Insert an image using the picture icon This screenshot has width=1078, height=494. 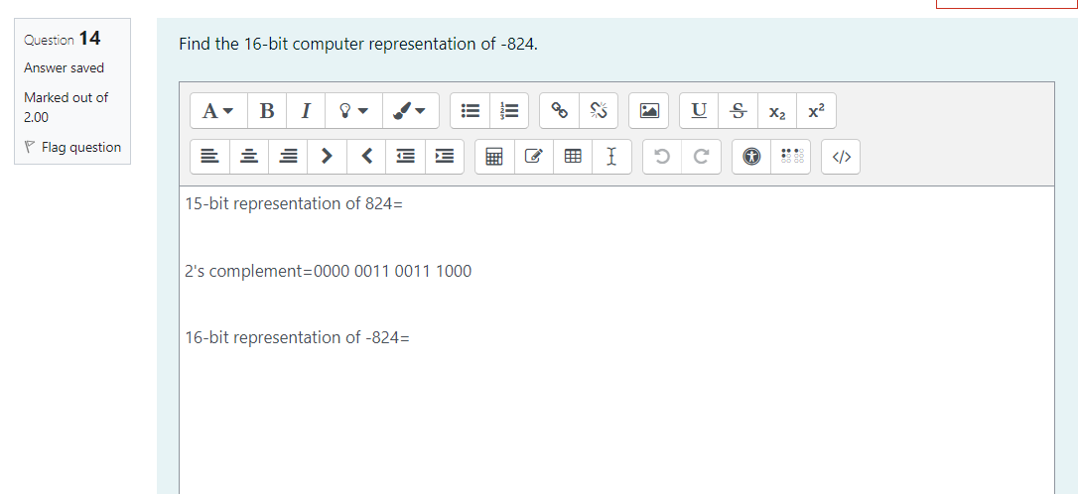click(x=648, y=111)
